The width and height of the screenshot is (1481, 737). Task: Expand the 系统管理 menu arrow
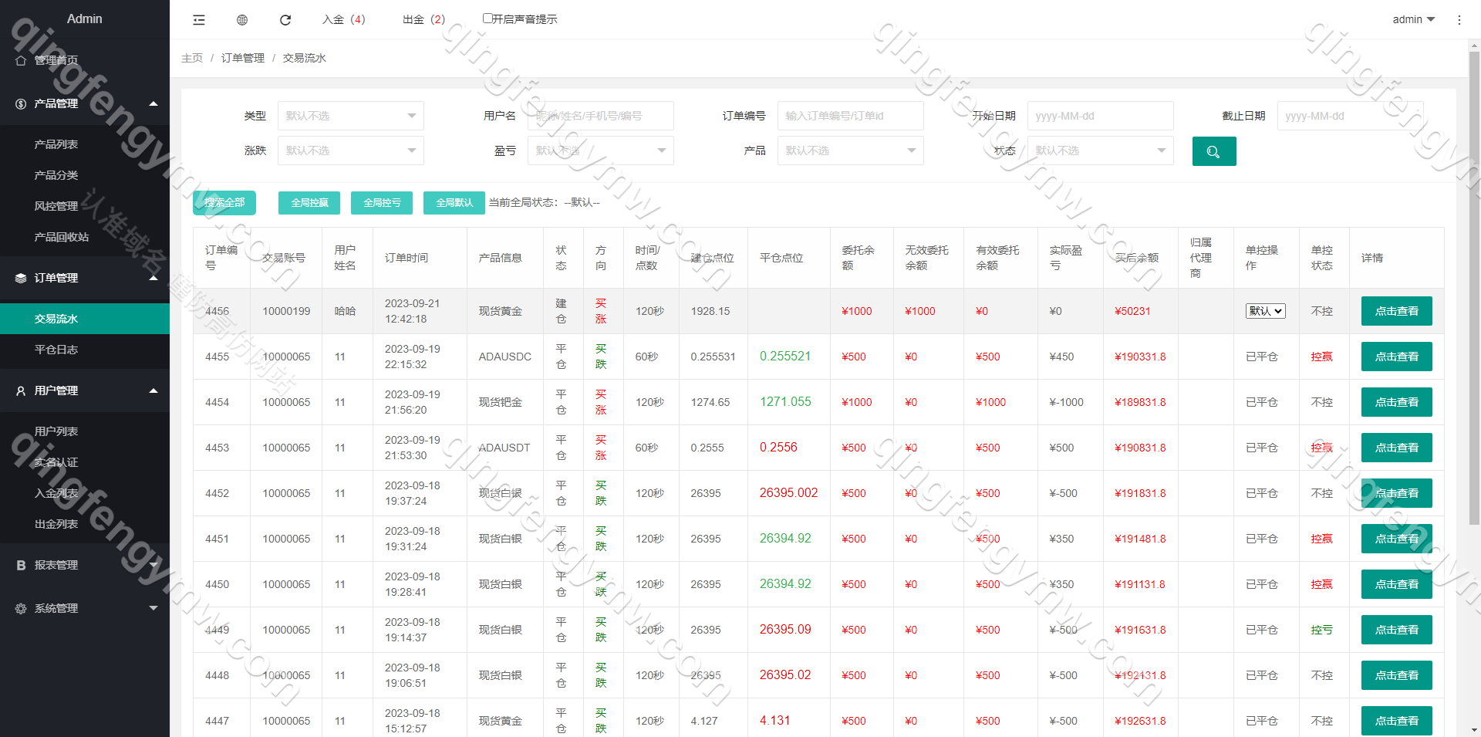153,608
